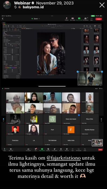Viewport: 107px width, 189px height.
Task: Open Participants in top Zoom toolbar
Action: point(85,19)
